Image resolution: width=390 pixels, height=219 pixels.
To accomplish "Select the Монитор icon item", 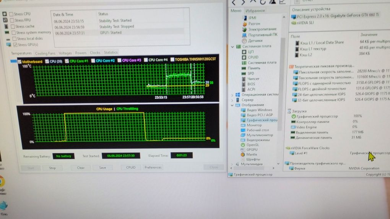I will (243, 125).
